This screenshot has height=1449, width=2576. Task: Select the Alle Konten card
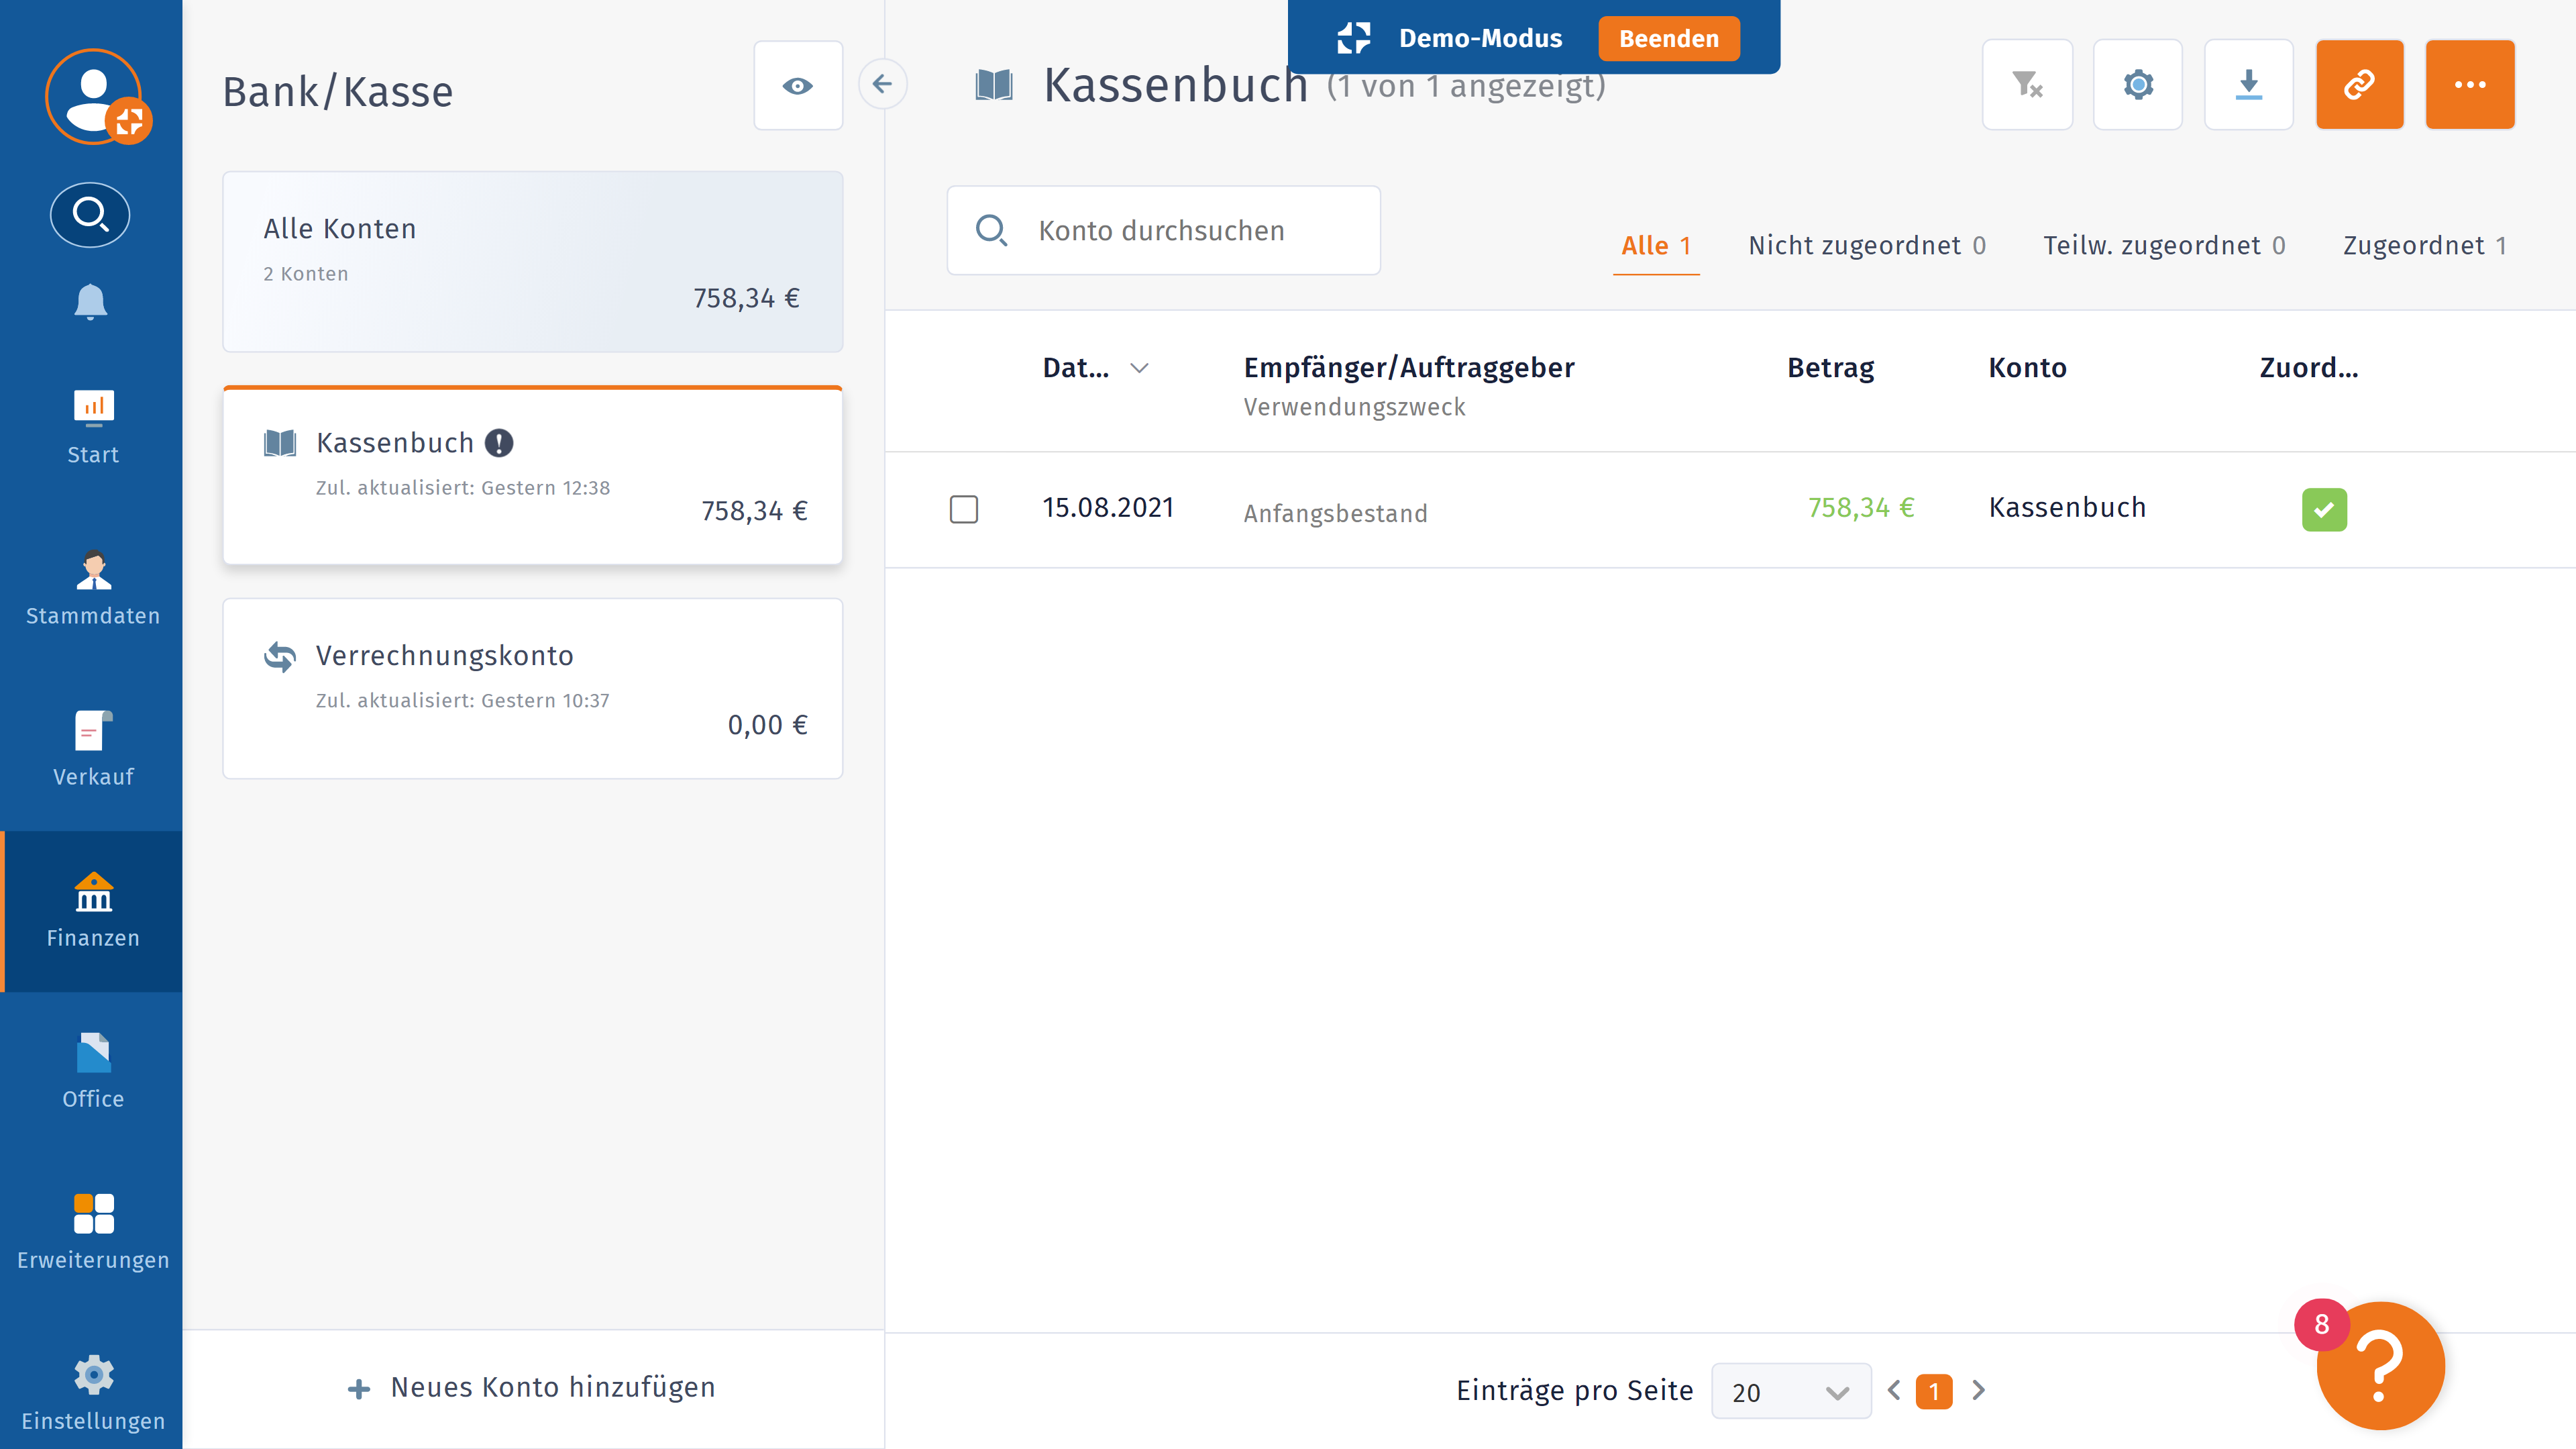[532, 261]
